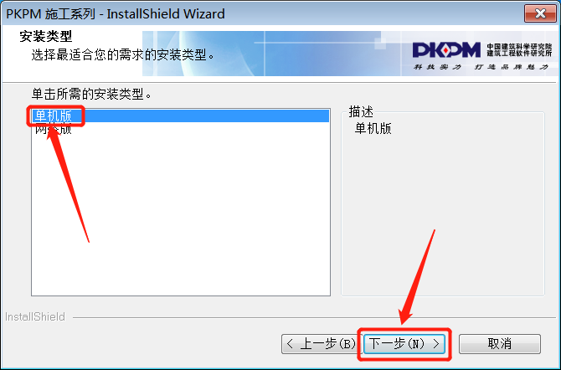Cancel installation with 取消 button
This screenshot has width=561, height=370.
click(500, 344)
